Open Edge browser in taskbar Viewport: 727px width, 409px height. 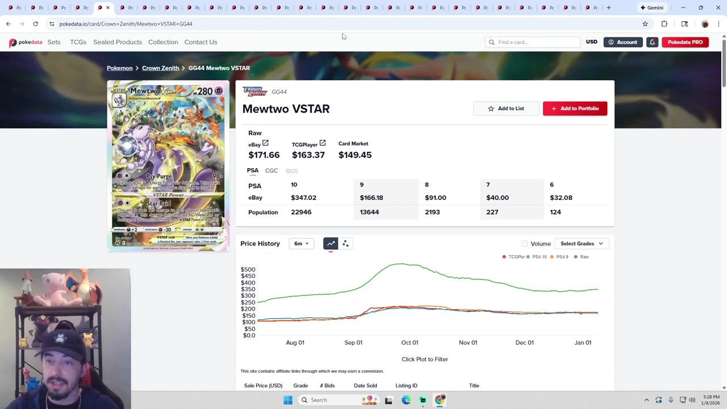[x=406, y=400]
